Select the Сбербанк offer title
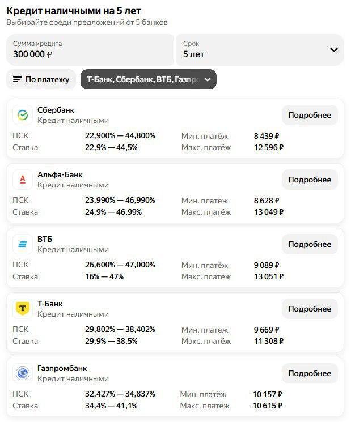Screen dimensions: 351x422 56,110
